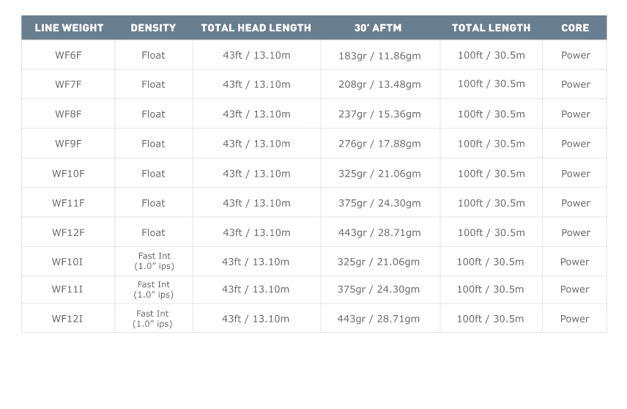Click the 237gr / 15.36gm cell
The width and height of the screenshot is (627, 409).
point(379,114)
